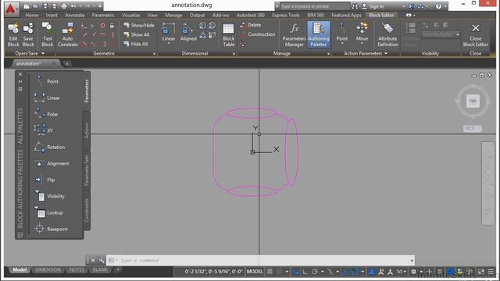This screenshot has height=281, width=500.
Task: Open the Parameters Manager
Action: pyautogui.click(x=294, y=34)
